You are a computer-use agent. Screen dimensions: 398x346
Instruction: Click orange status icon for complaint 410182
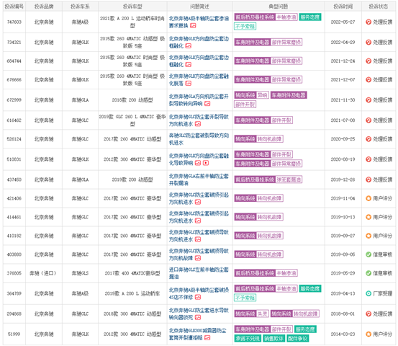pos(368,236)
